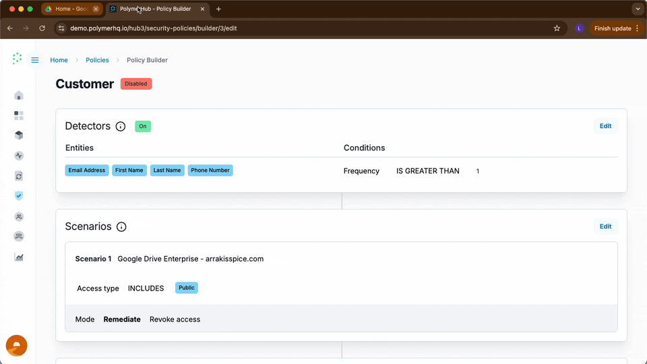Click the Customer policy title
This screenshot has width=647, height=364.
pyautogui.click(x=85, y=84)
